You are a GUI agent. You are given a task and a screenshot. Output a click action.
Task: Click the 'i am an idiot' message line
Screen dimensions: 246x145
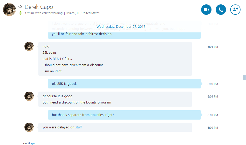coord(52,71)
